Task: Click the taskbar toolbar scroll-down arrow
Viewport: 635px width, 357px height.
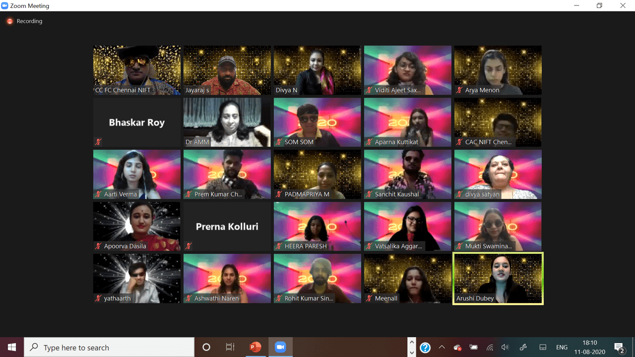Action: click(x=411, y=353)
